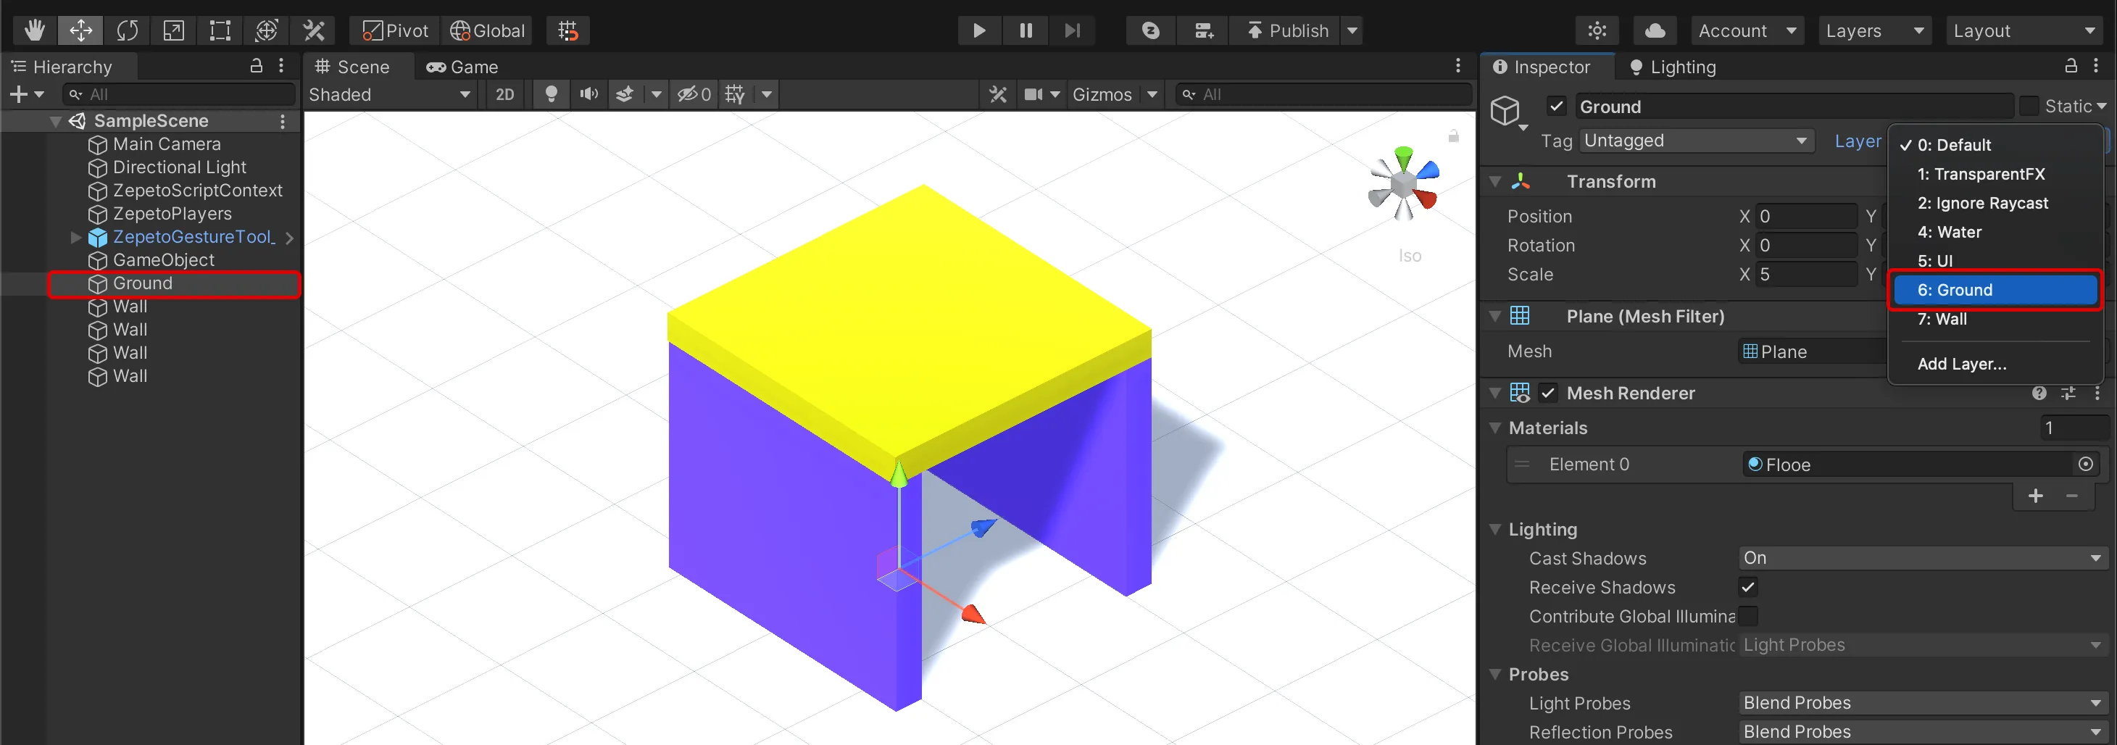Toggle grid snapping icon in top toolbar

coord(568,30)
